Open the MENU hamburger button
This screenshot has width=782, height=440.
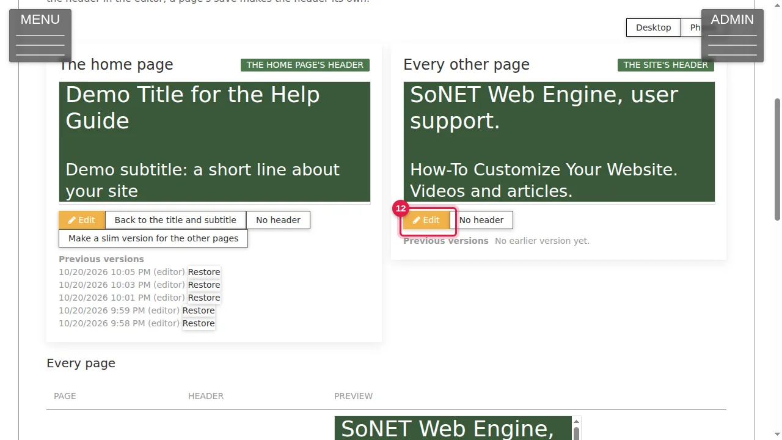40,35
